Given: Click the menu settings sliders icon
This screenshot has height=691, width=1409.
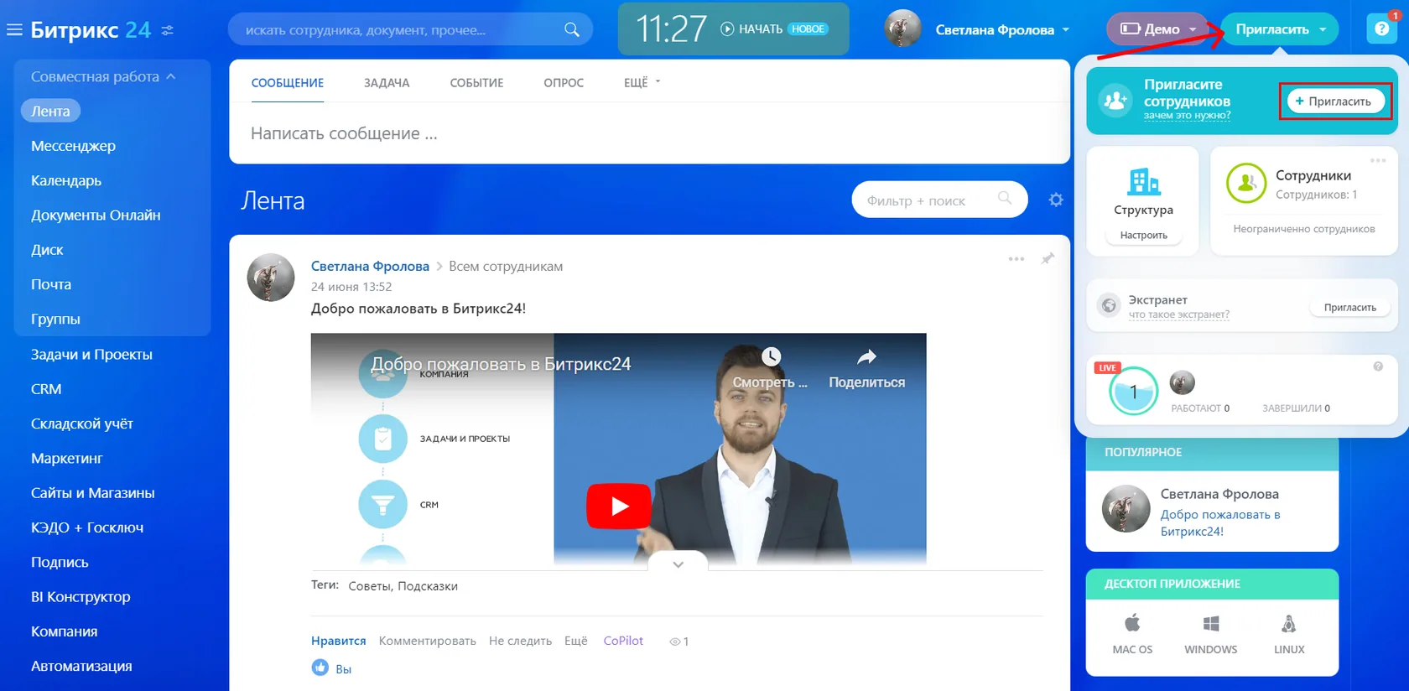Looking at the screenshot, I should pos(168,30).
